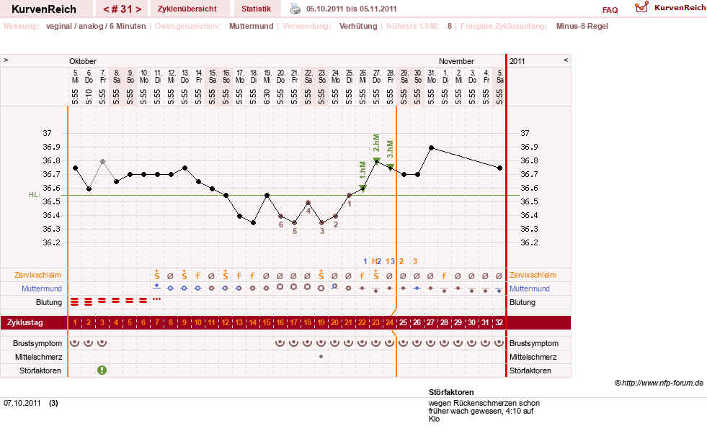Go to previous cycle with the < arrow

coord(105,9)
